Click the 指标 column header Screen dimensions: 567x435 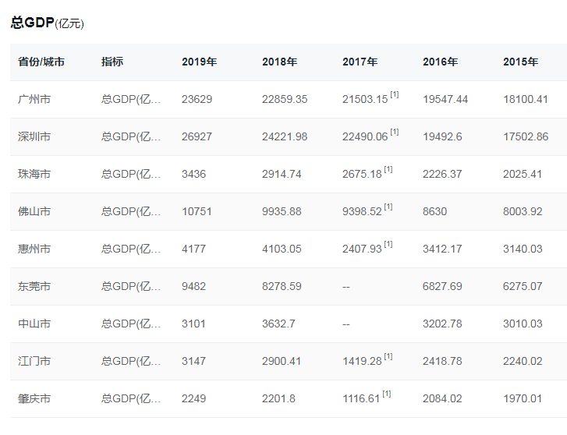pos(112,62)
